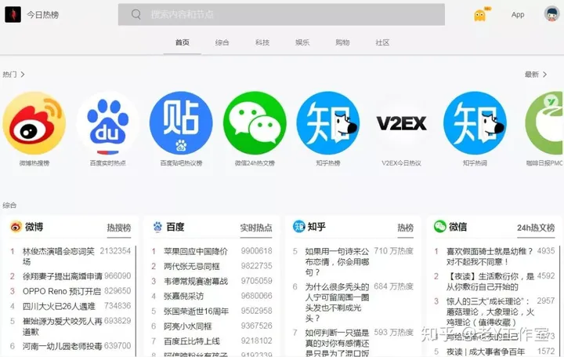This screenshot has width=564, height=357.
Task: Click the 综合 section heading
Action: pyautogui.click(x=9, y=206)
